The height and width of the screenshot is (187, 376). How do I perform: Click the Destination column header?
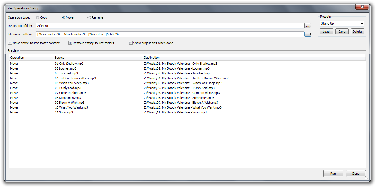(254, 58)
